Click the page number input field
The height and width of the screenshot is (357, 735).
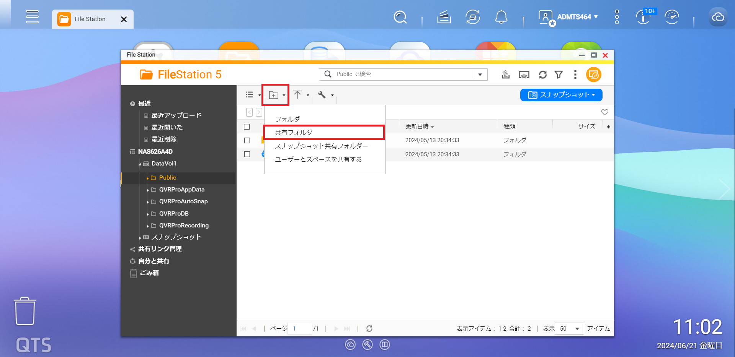pyautogui.click(x=300, y=329)
